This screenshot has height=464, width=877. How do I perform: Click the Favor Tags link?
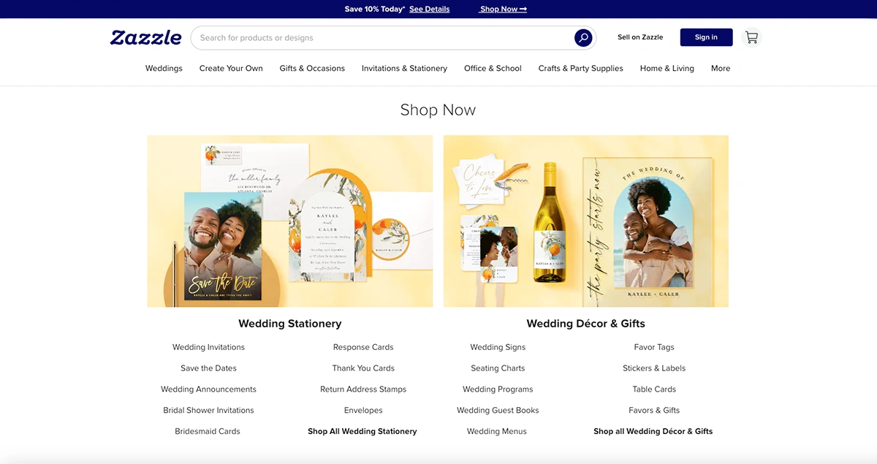[654, 347]
